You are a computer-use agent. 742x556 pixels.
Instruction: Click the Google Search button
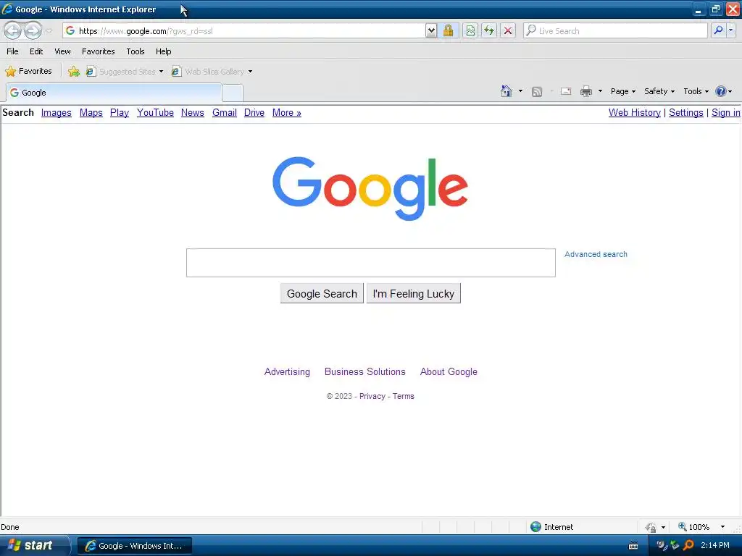pos(322,294)
